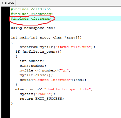Click the highlighted #include <fstream> line
121x118 pixels.
(31, 19)
